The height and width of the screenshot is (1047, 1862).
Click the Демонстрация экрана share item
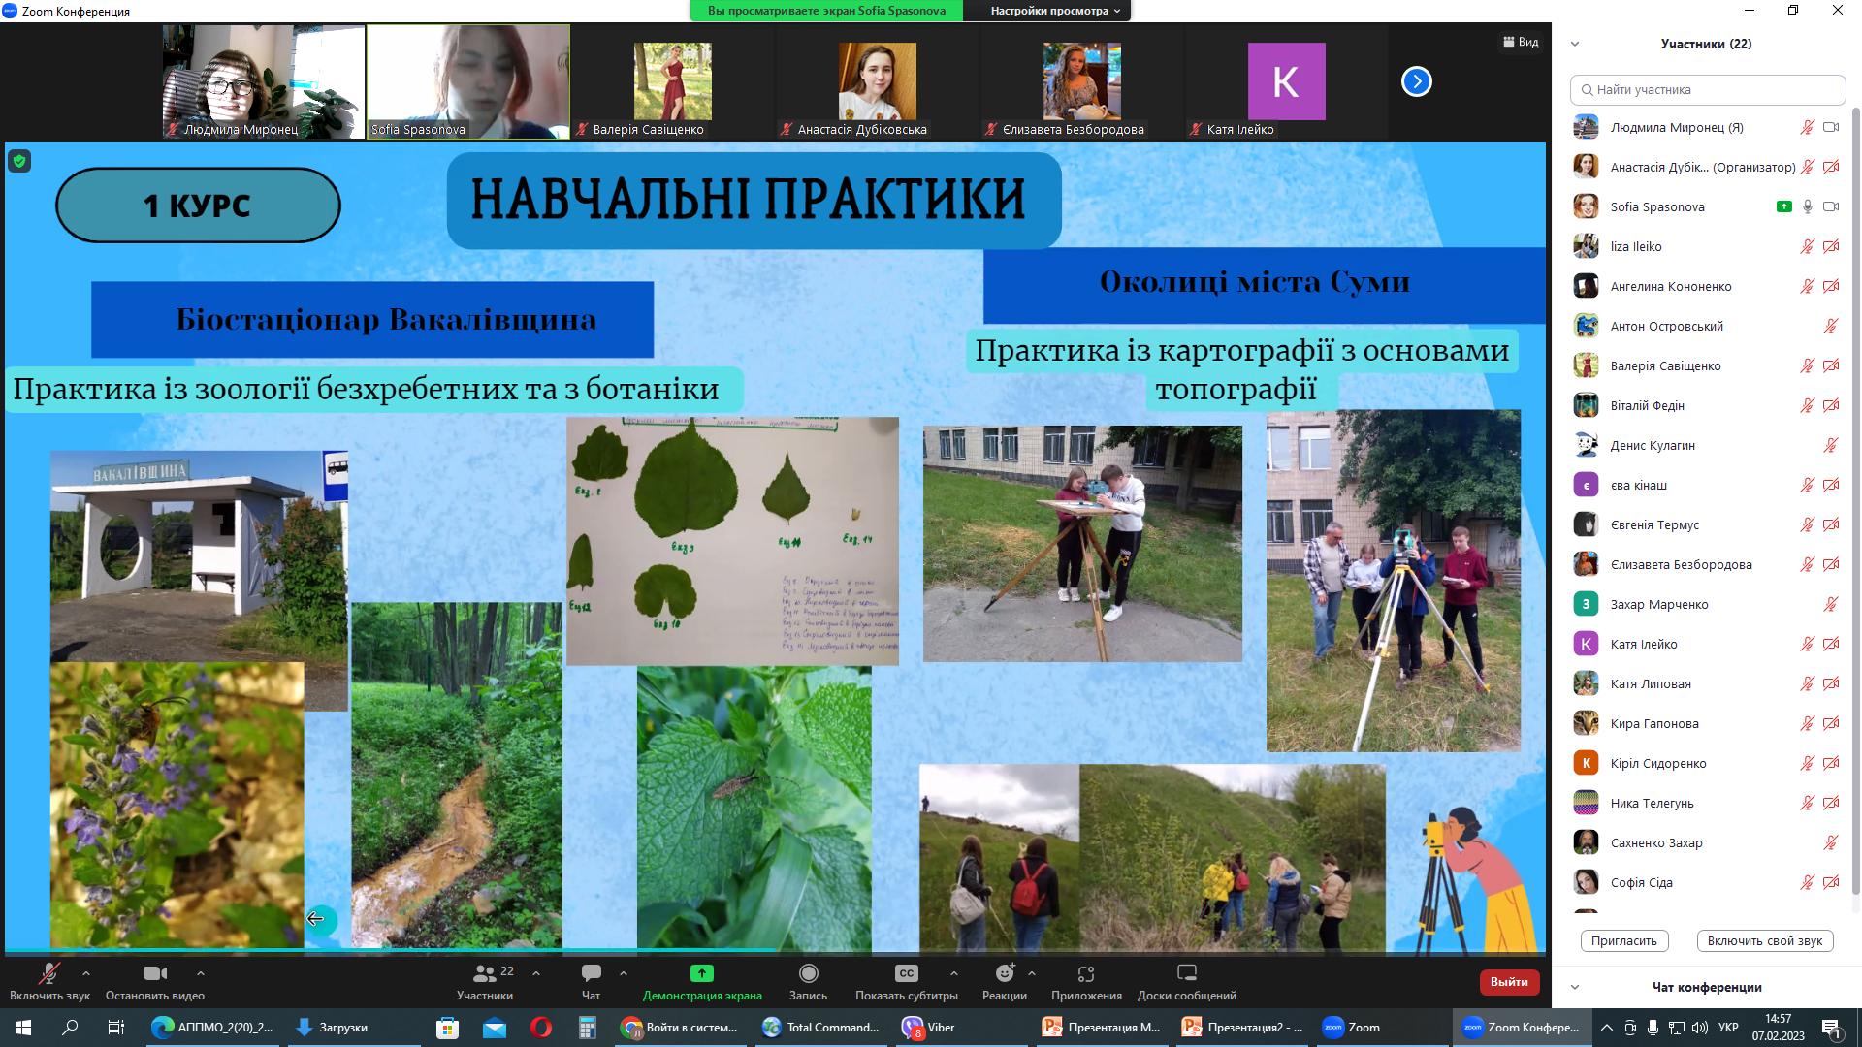(701, 973)
